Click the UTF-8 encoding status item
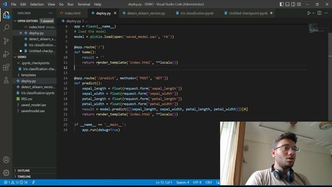Image resolution: width=332 pixels, height=187 pixels. (x=197, y=182)
